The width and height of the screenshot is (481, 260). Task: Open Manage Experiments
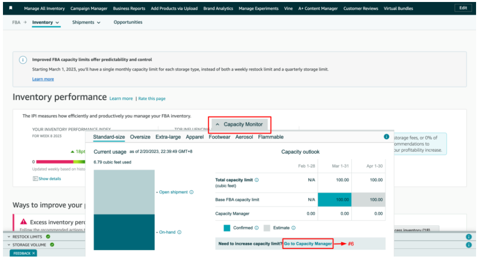coord(259,8)
